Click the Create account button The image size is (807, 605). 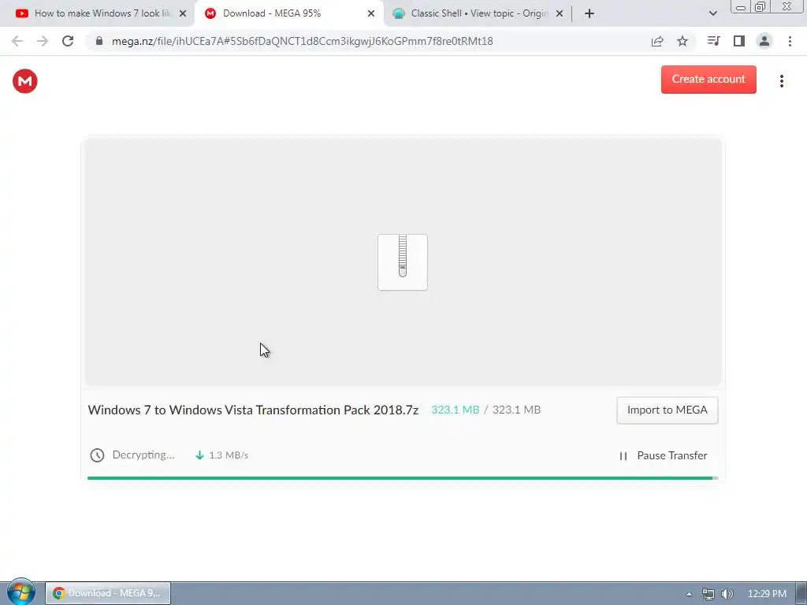point(708,80)
